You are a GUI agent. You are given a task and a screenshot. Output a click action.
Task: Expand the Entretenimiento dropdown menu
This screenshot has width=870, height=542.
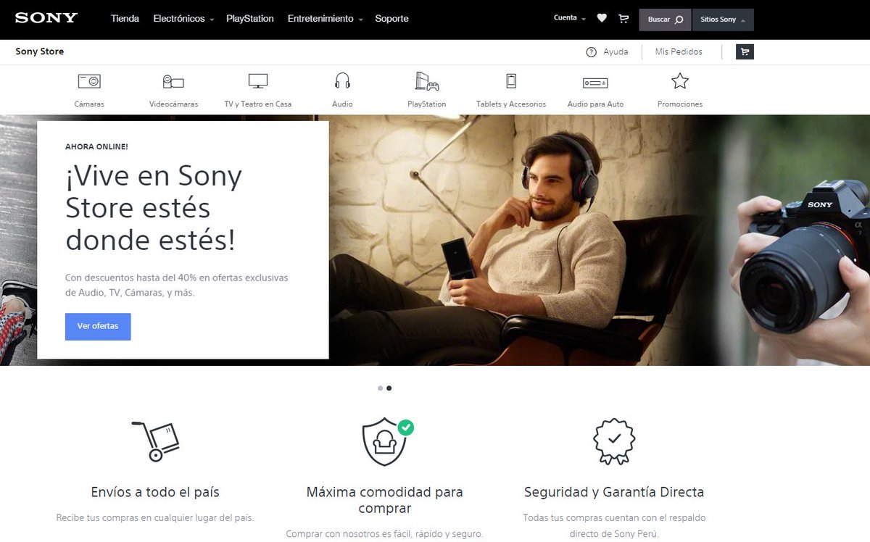click(x=326, y=19)
